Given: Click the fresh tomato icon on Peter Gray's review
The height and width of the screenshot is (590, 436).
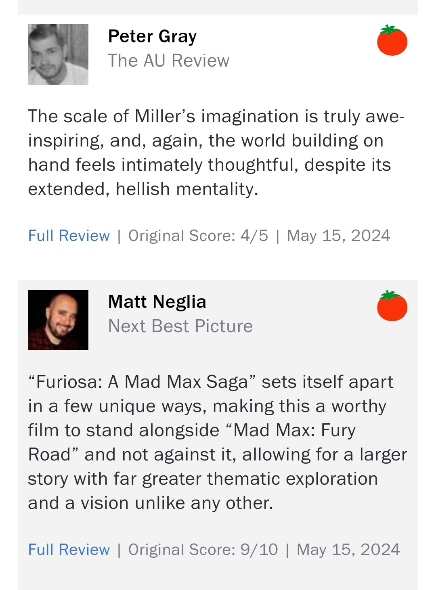Looking at the screenshot, I should point(392,40).
